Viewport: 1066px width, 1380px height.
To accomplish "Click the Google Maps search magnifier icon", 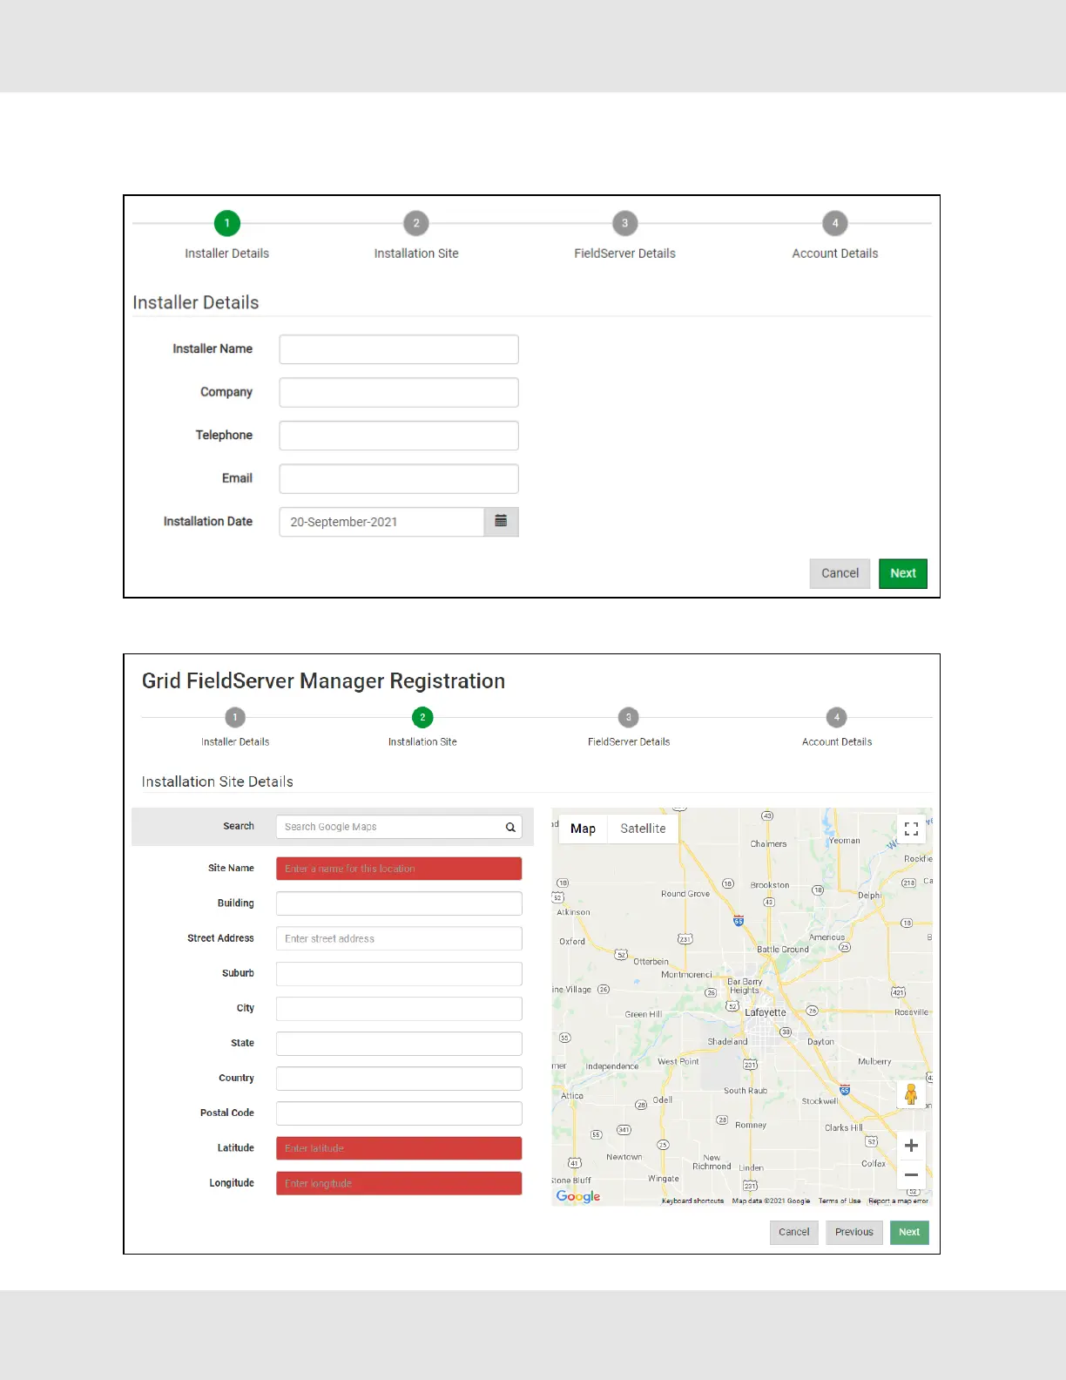I will click(510, 827).
